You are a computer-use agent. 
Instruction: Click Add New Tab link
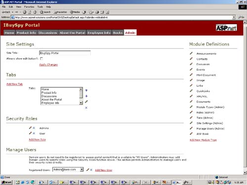tap(14, 84)
